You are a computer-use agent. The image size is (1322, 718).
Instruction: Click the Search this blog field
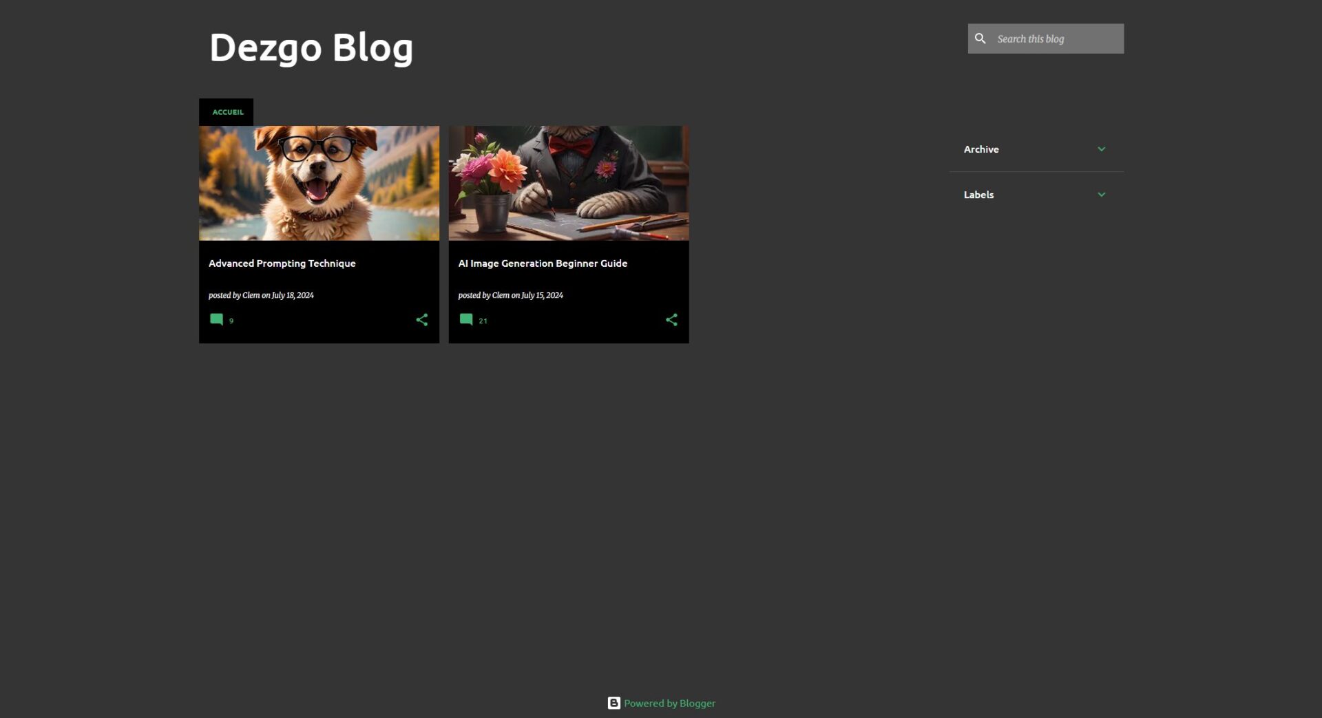(1057, 39)
